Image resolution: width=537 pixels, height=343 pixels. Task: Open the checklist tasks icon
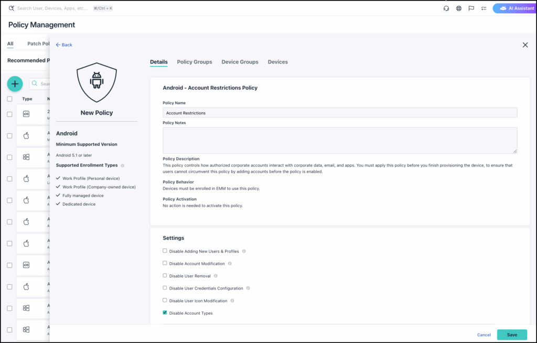coord(484,8)
